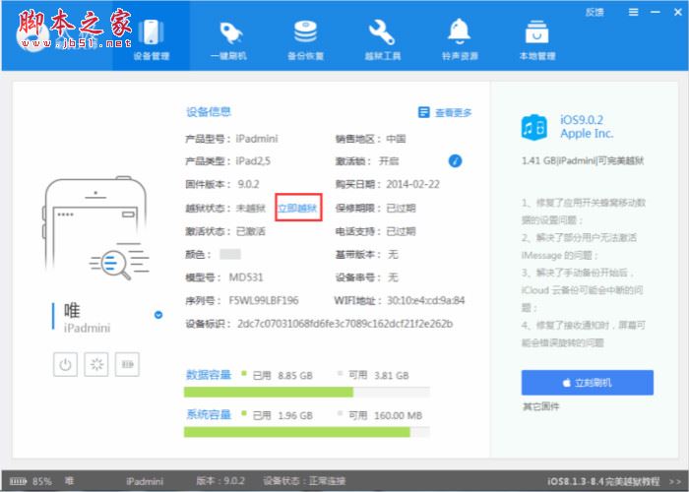Click the 反馈 feedback link
Screen dimensions: 689x492
point(595,12)
